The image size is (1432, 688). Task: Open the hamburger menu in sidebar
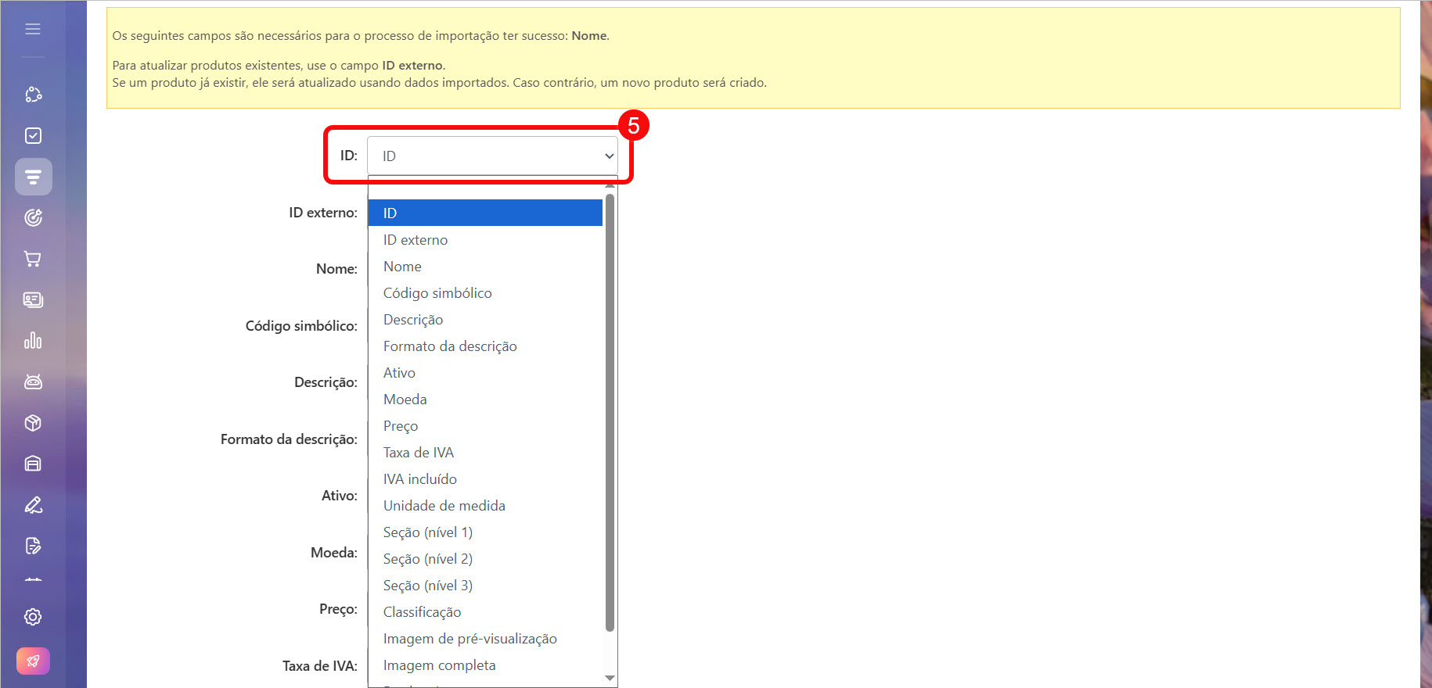33,29
